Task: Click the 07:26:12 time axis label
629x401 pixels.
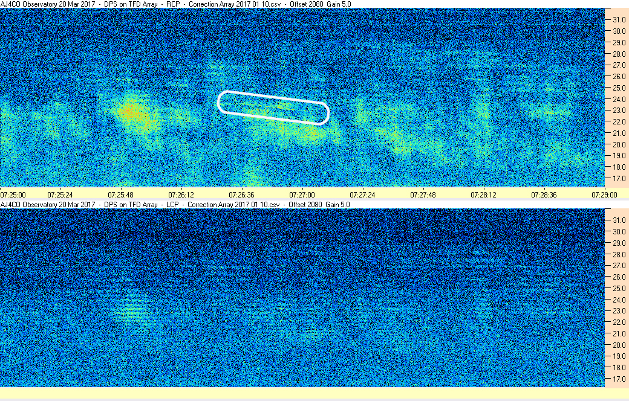Action: (181, 195)
